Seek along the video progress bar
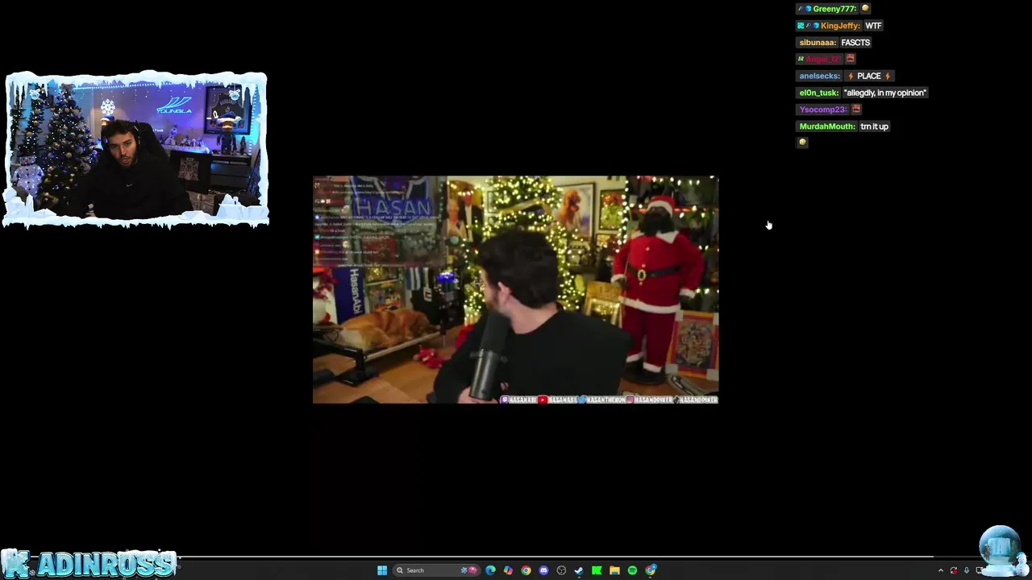 tap(516, 557)
